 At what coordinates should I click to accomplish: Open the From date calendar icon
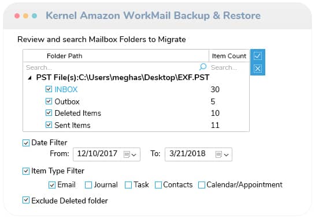coord(127,154)
